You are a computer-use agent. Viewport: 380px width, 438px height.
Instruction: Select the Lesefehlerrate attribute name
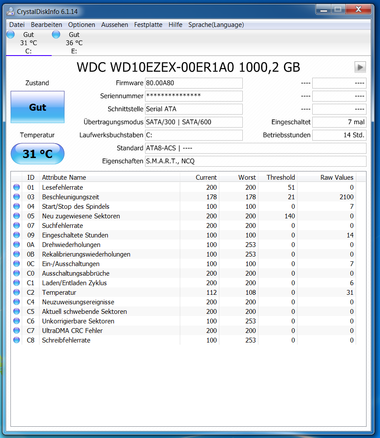click(63, 188)
